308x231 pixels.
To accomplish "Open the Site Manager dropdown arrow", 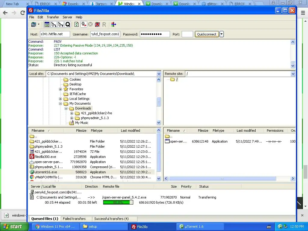I will click(39, 24).
